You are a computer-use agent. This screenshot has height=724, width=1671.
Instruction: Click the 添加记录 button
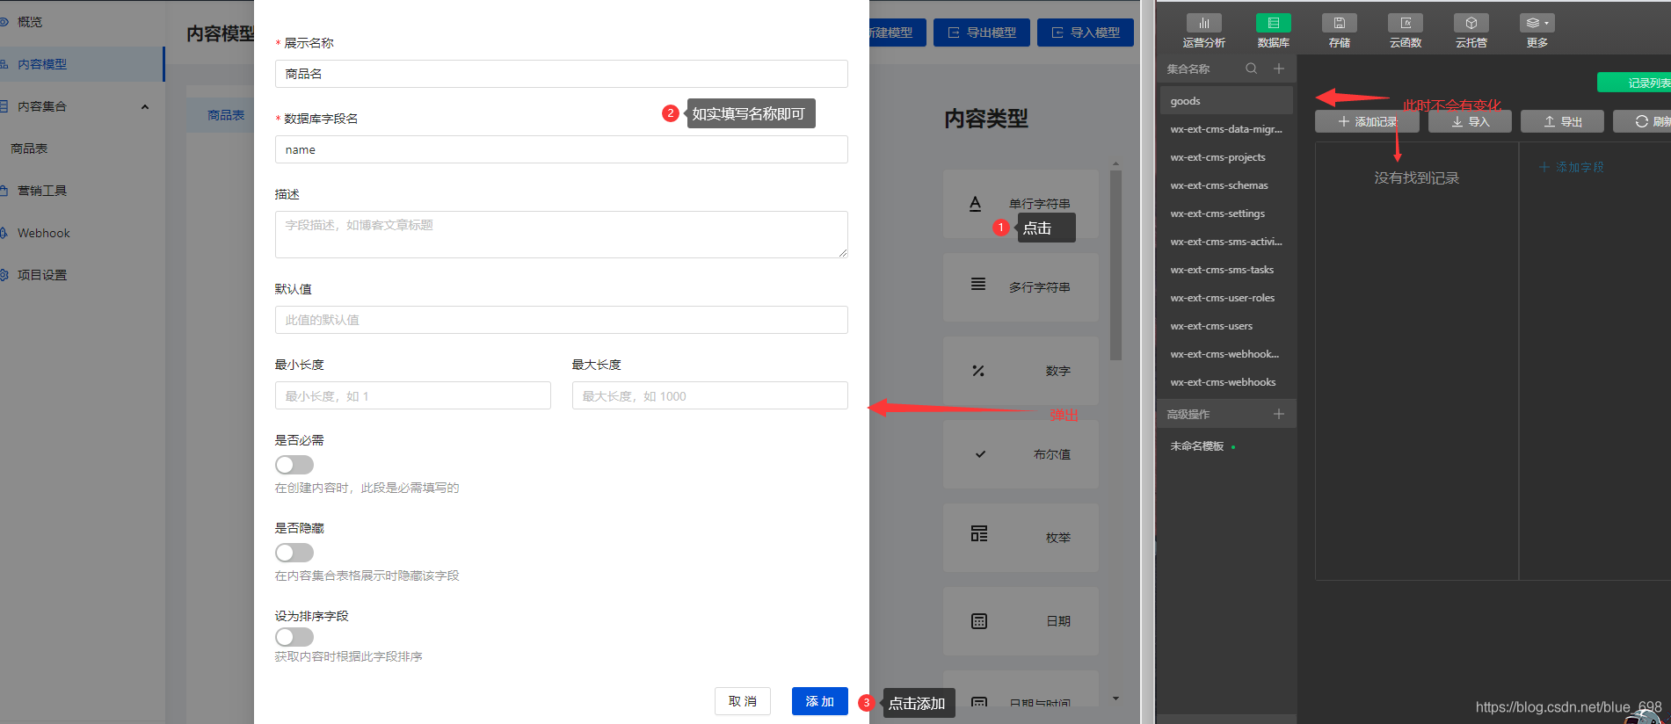(x=1367, y=121)
